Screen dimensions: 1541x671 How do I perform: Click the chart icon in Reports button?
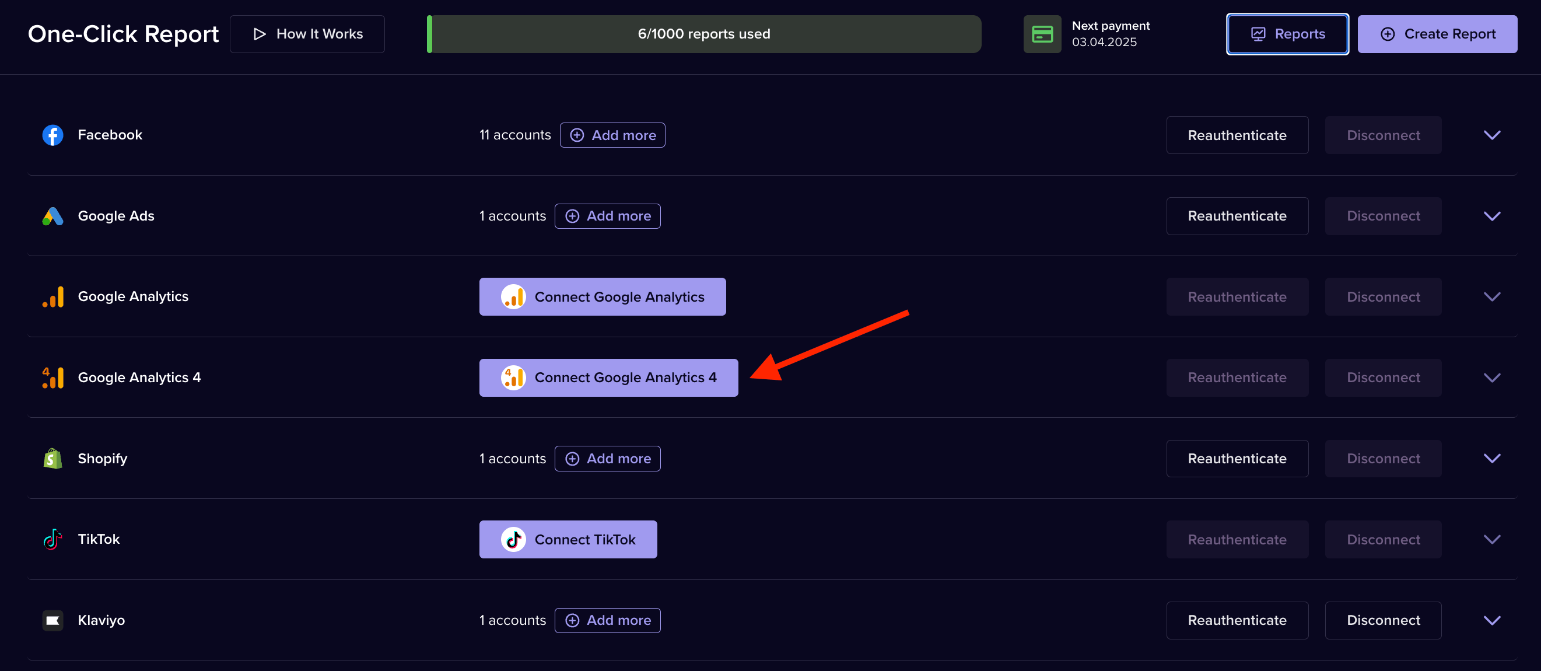tap(1258, 34)
